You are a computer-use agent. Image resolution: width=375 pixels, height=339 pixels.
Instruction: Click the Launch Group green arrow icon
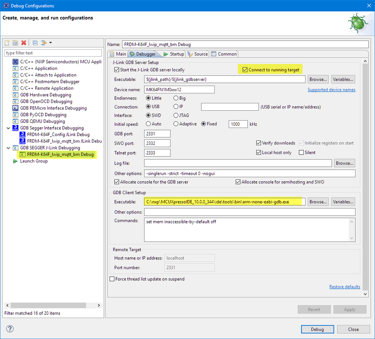coord(15,161)
